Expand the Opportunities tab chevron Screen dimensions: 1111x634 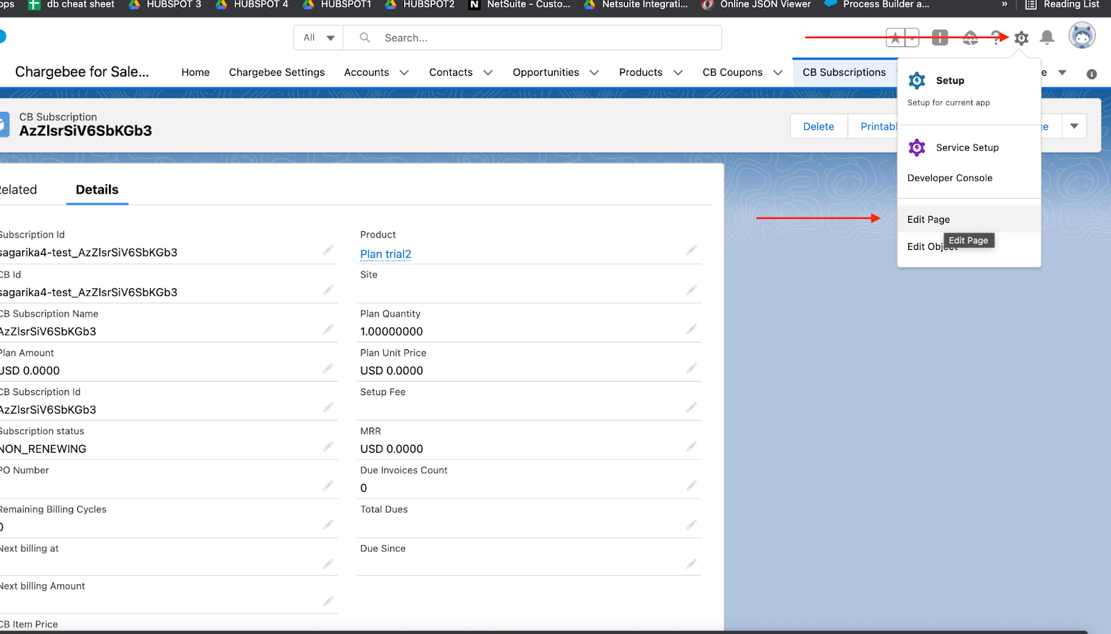(594, 73)
